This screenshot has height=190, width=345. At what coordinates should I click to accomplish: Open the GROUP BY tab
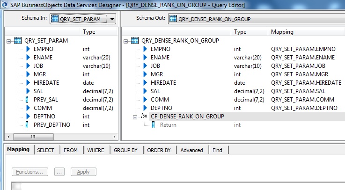tap(125, 150)
